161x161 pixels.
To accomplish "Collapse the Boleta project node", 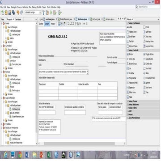I will click(2, 23).
